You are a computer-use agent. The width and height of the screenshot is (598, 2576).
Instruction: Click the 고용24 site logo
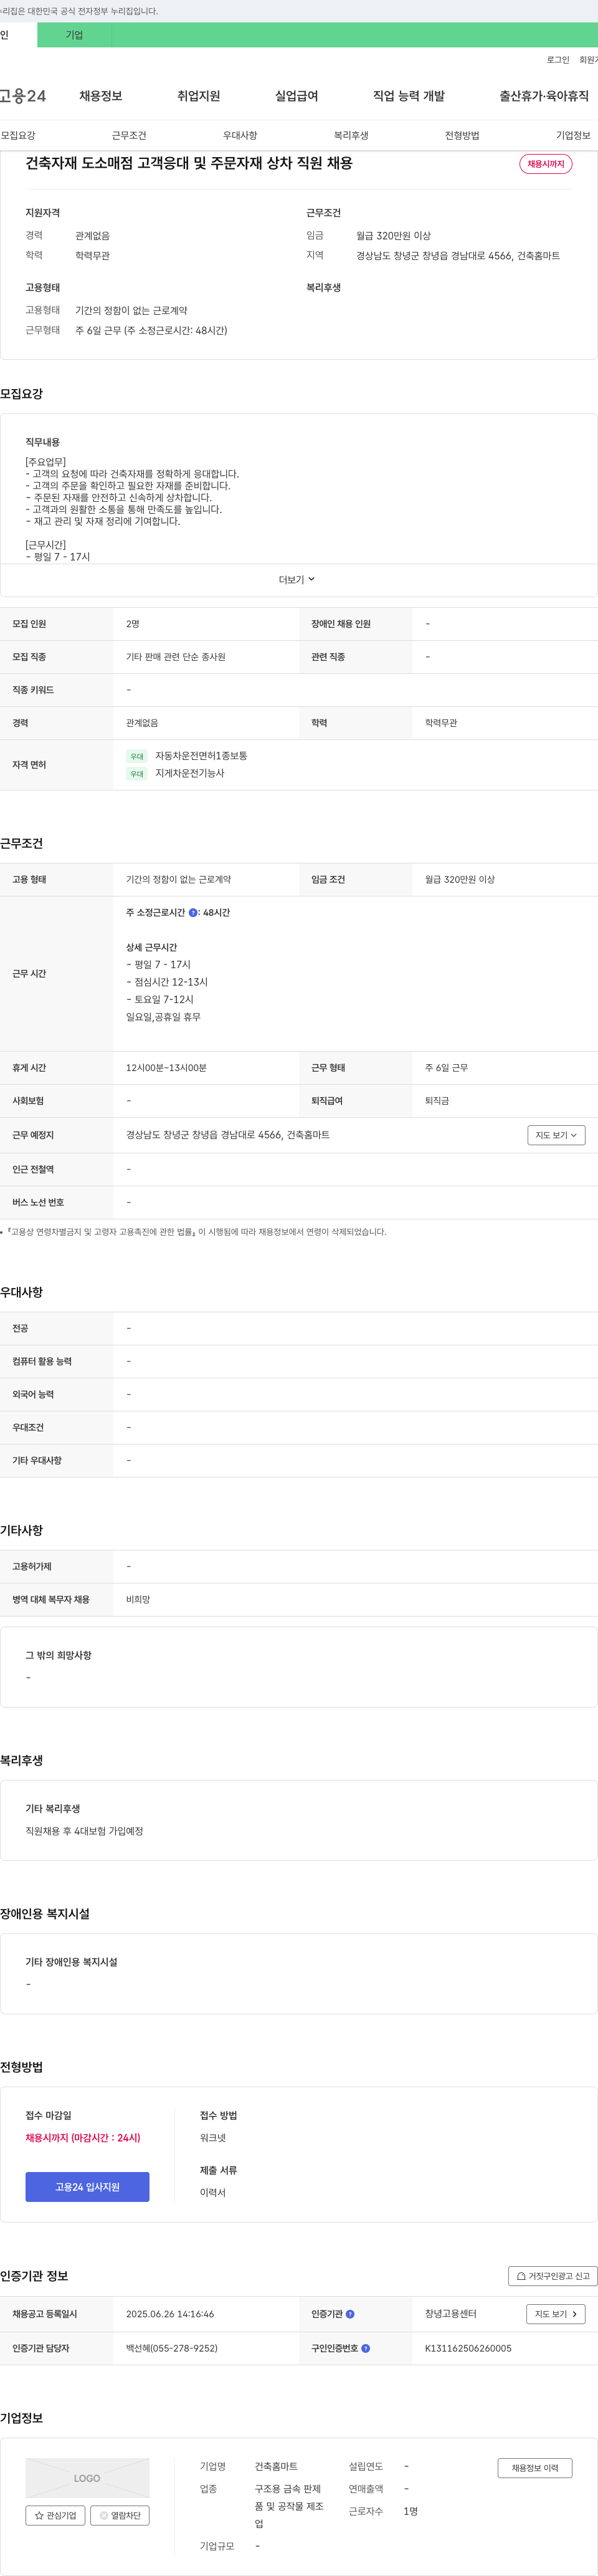tap(22, 96)
